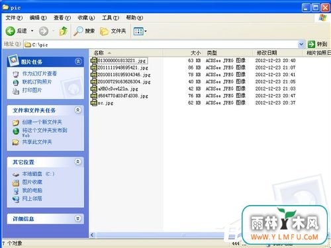The height and width of the screenshot is (248, 331).
Task: Click the new folder icon beside 创建一个新文件夹
Action: click(16, 122)
